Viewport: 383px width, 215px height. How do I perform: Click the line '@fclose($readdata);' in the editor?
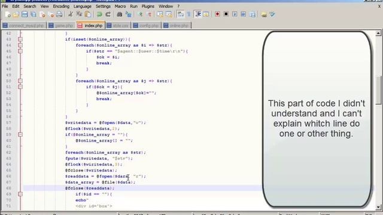click(90, 188)
